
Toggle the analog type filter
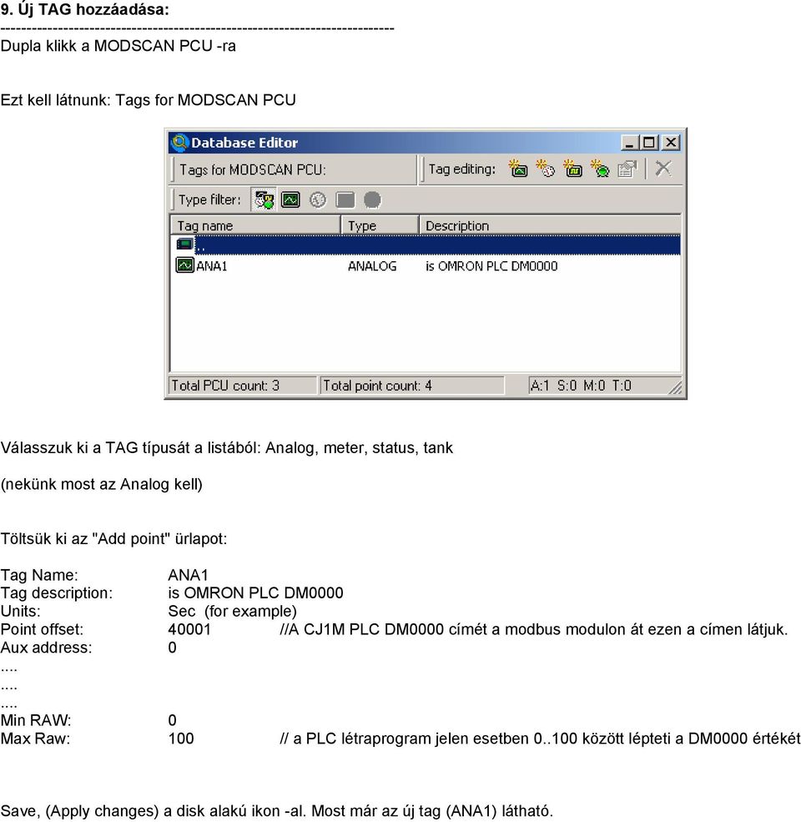[290, 199]
